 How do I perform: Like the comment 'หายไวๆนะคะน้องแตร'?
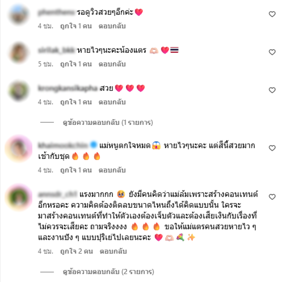[272, 52]
